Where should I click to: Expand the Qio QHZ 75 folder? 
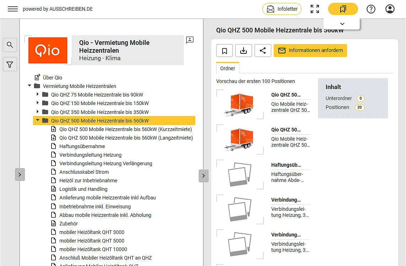38,94
